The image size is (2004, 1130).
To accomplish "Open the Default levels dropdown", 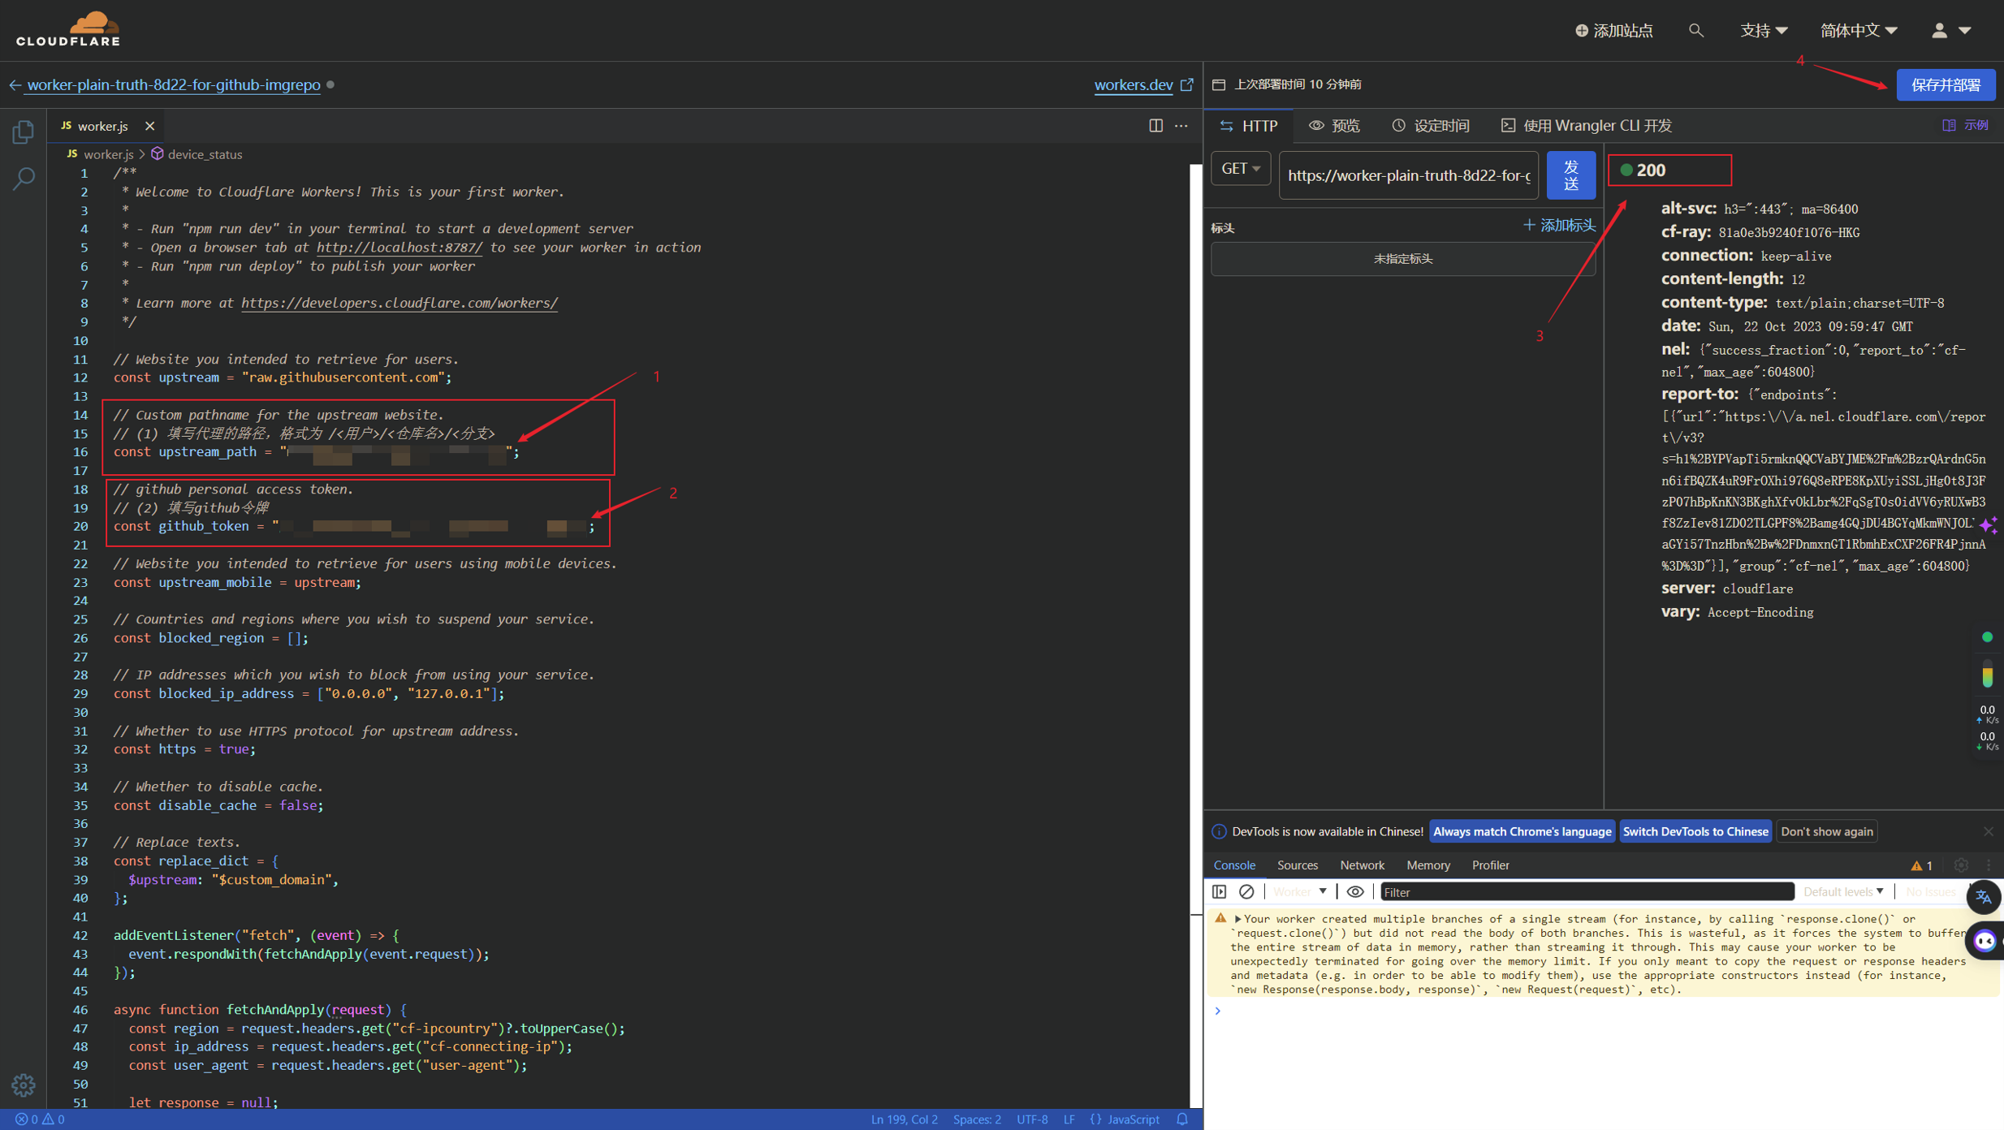I will (x=1842, y=892).
